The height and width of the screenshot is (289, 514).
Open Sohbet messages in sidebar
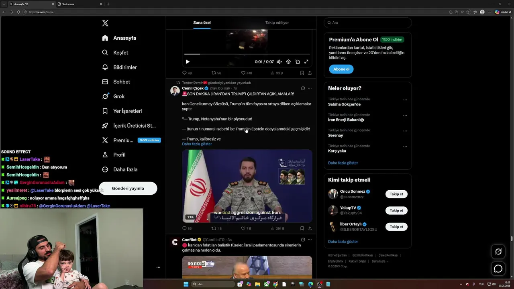coord(116,82)
